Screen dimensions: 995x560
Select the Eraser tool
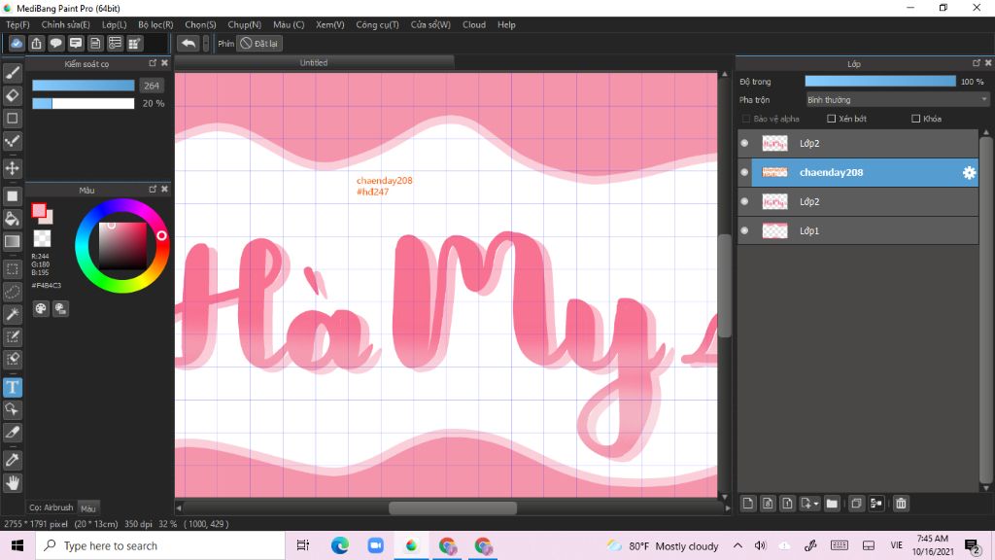(x=12, y=96)
